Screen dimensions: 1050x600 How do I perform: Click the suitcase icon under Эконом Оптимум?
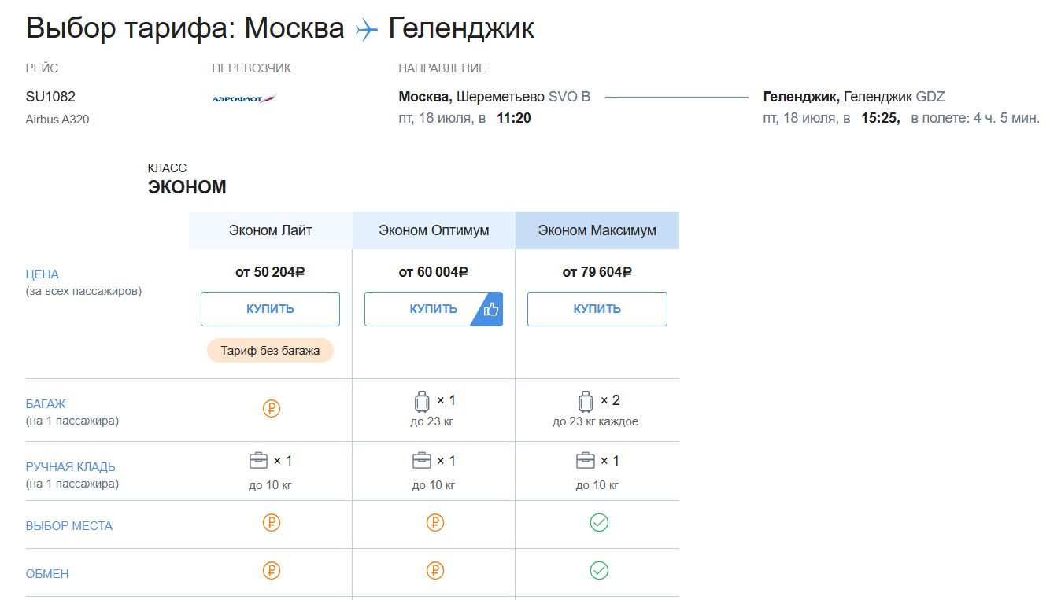pos(423,402)
